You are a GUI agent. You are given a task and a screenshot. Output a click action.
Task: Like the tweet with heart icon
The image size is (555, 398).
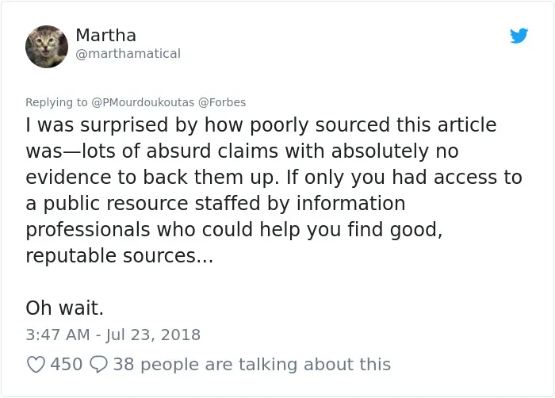[36, 365]
